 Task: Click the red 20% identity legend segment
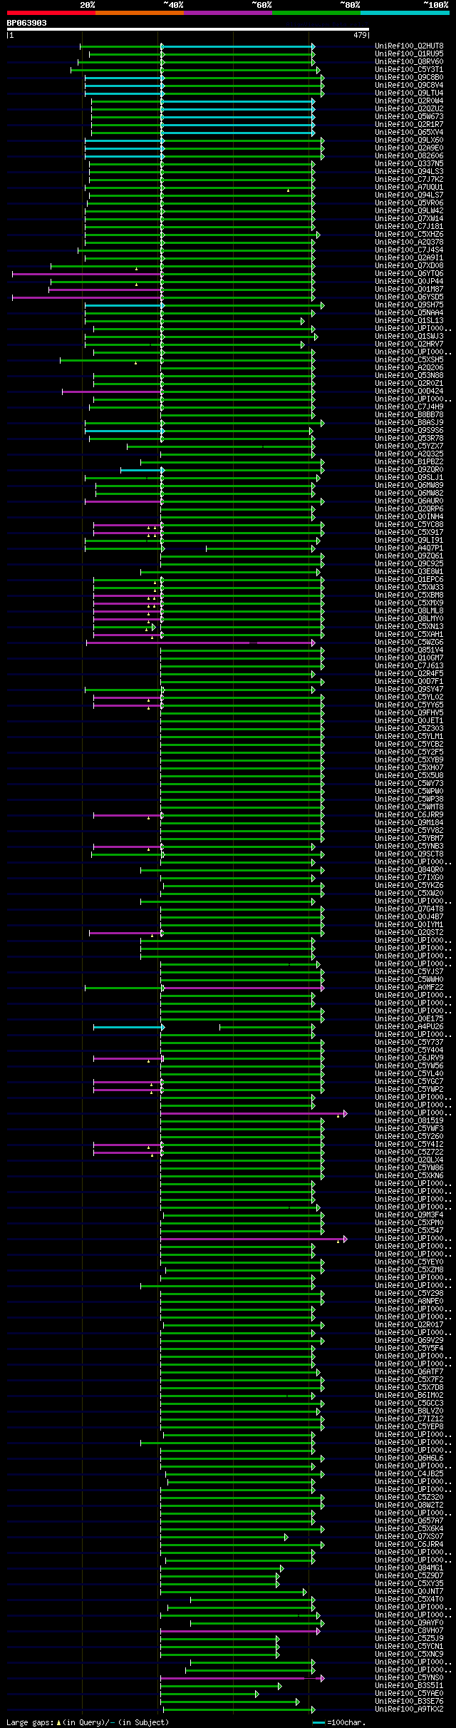point(51,13)
